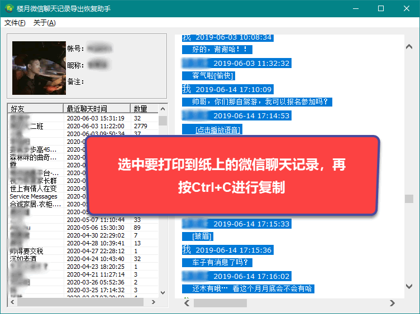Click friend list scroll right arrow
This screenshot has width=420, height=314.
[x=154, y=302]
